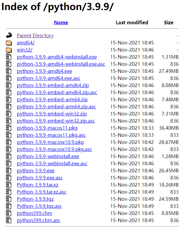This screenshot has width=187, height=233.
Task: Open the win32/ directory link
Action: [x=25, y=50]
